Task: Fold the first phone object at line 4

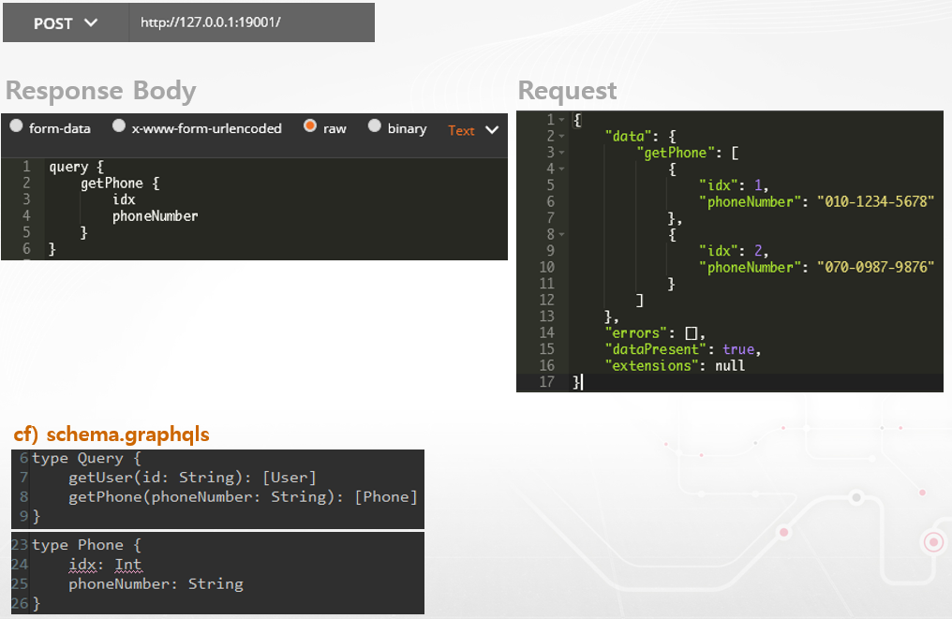Action: click(561, 169)
